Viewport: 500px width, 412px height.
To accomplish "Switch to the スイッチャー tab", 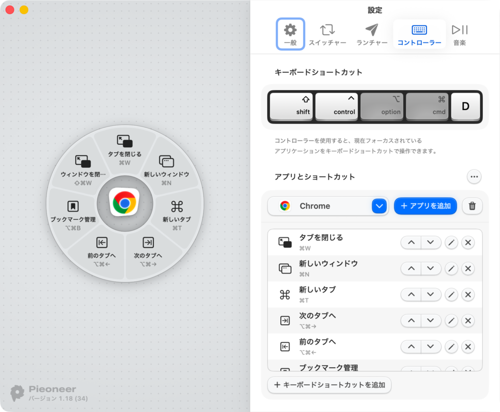I will [327, 34].
